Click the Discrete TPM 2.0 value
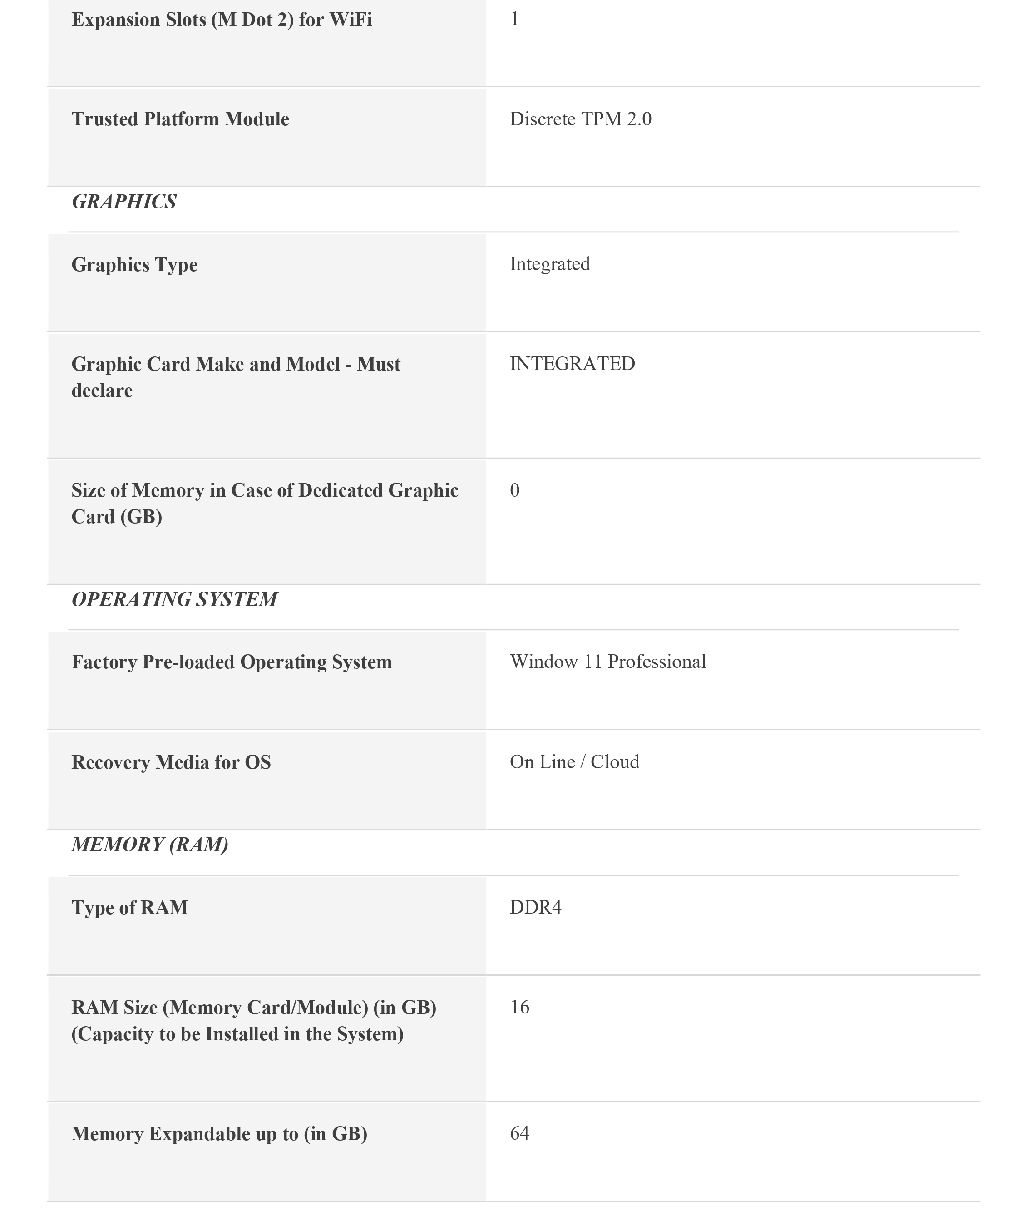 tap(580, 119)
